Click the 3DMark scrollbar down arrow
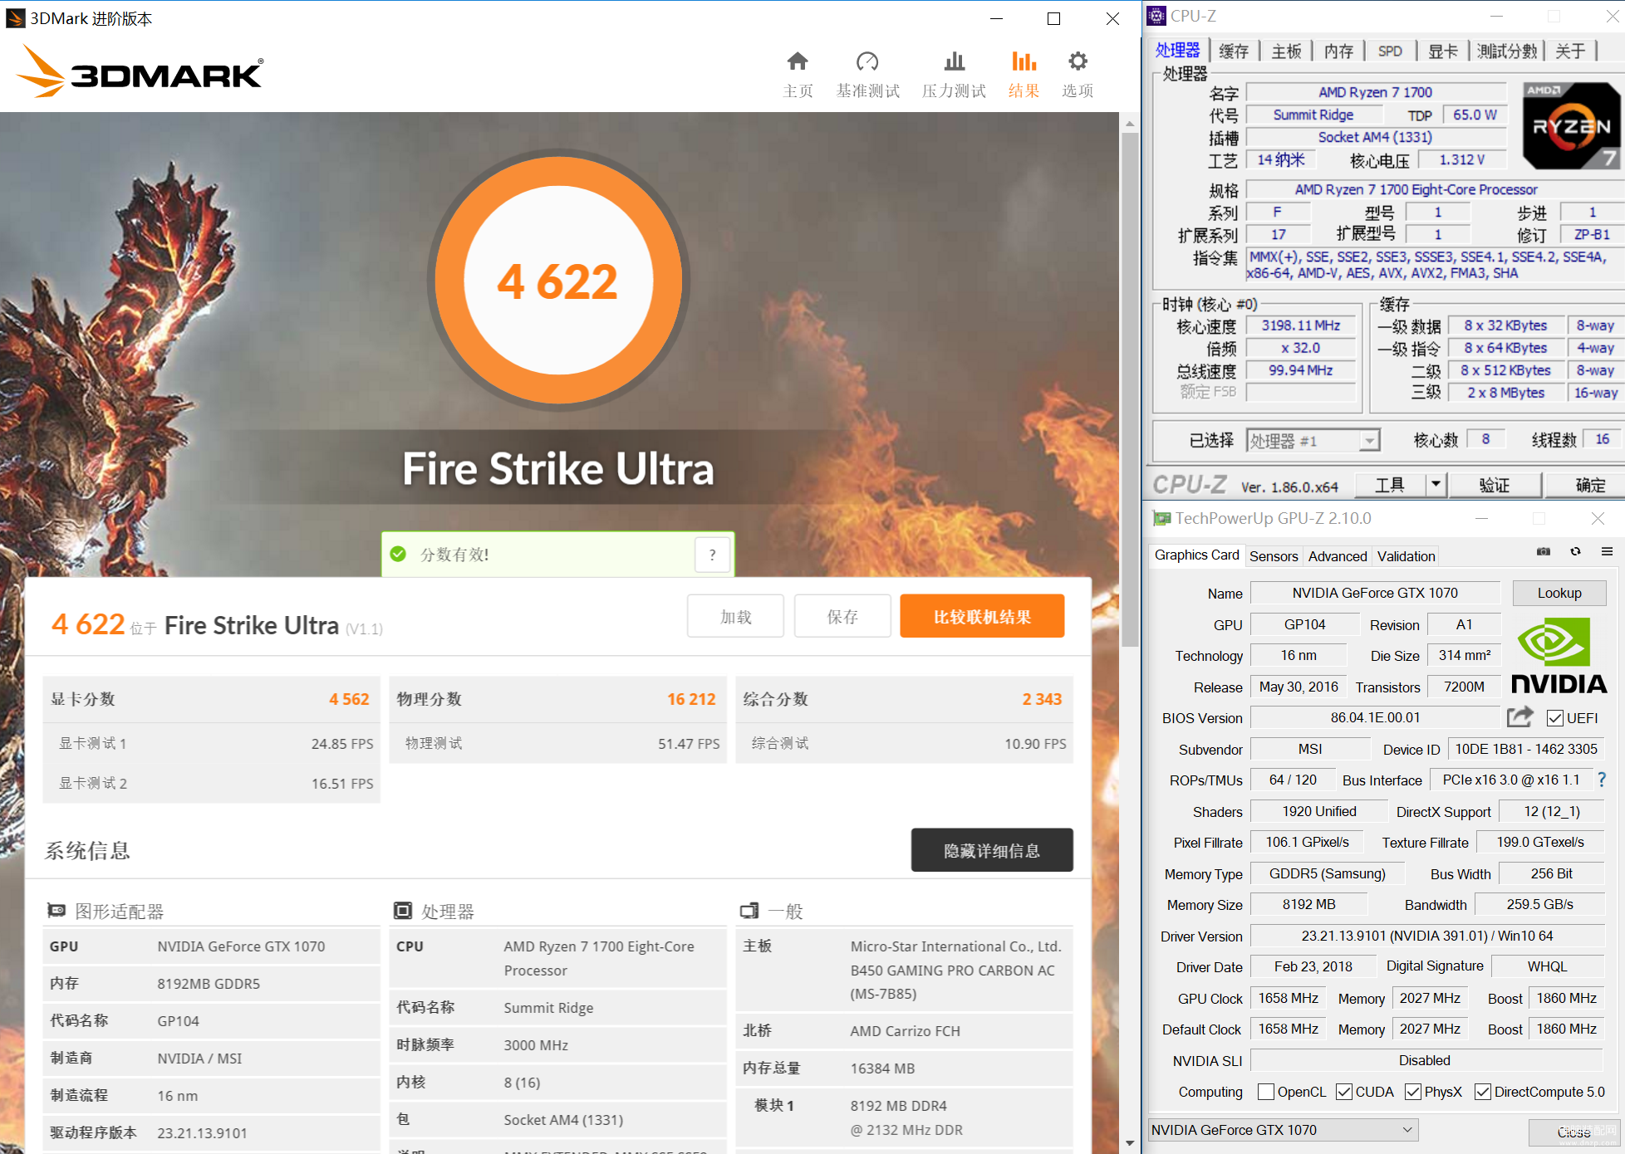Image resolution: width=1625 pixels, height=1154 pixels. pos(1130,1143)
